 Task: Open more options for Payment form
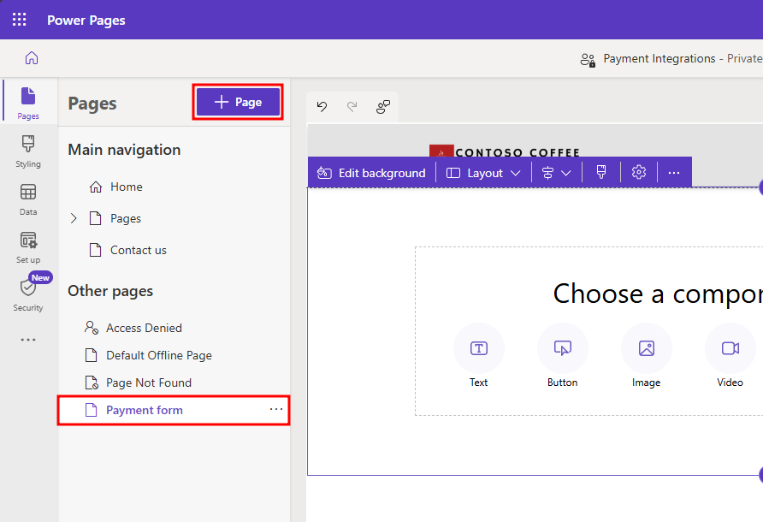point(275,410)
